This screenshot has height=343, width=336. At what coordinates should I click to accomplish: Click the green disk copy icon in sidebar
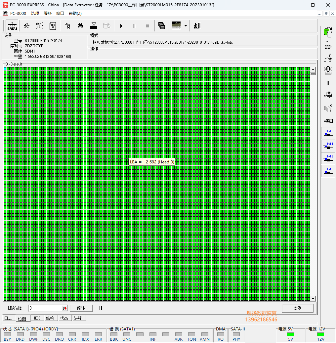(328, 32)
